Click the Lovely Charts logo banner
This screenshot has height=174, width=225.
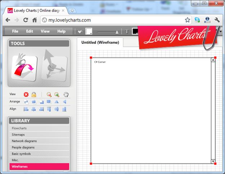coord(177,37)
